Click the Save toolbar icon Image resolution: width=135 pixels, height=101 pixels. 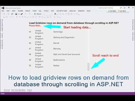point(19,14)
